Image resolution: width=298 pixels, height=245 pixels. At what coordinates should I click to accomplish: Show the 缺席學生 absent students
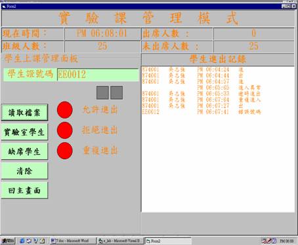[24, 151]
